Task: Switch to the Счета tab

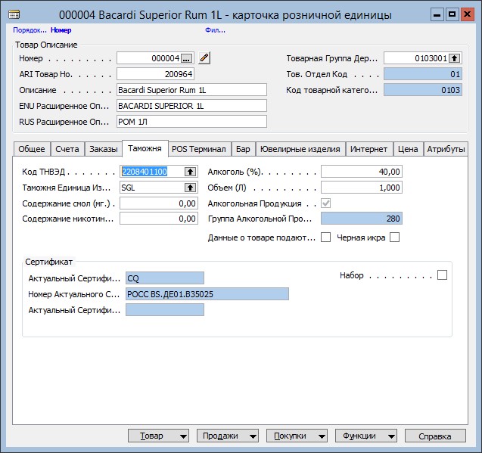Action: pos(67,149)
